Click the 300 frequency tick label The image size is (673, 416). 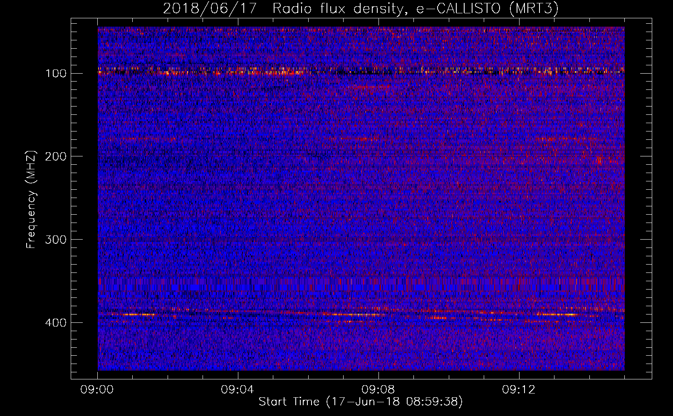[x=56, y=240]
